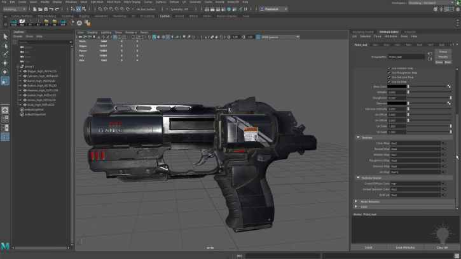Activate the Move tool in toolbox

[5, 63]
